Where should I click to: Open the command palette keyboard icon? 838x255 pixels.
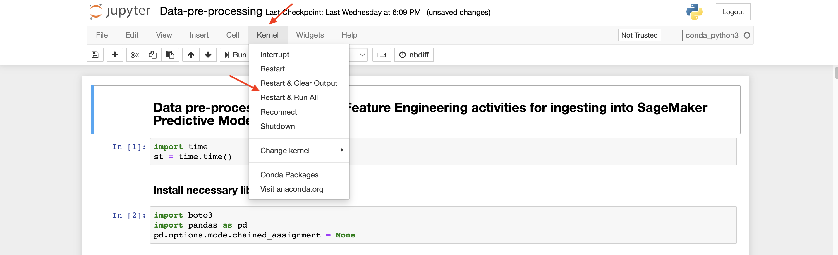(x=382, y=55)
